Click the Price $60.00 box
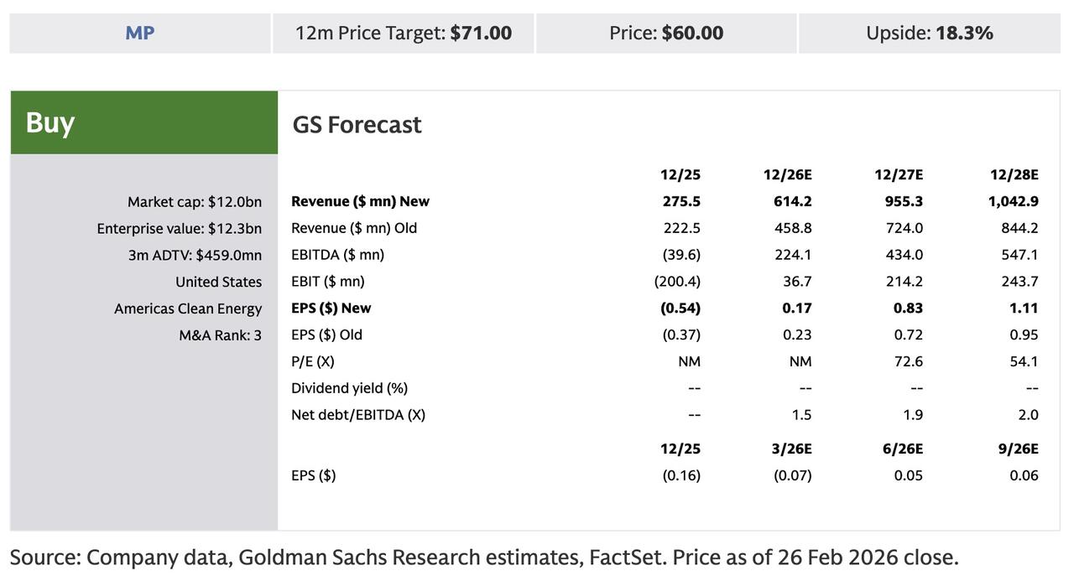 point(666,34)
